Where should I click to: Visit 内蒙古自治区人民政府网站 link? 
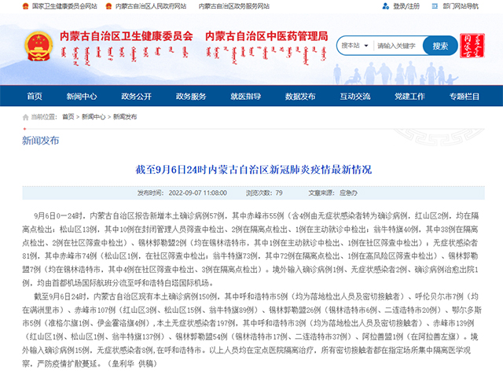[151, 6]
